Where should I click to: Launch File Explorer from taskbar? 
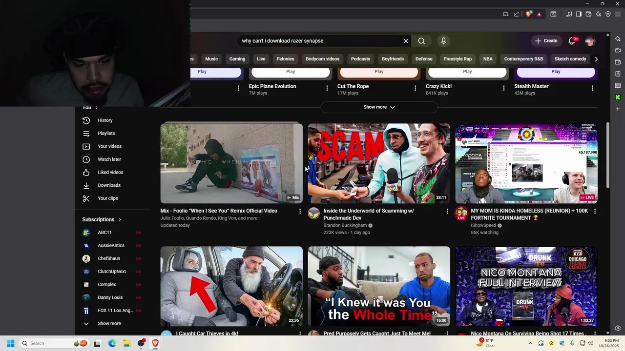[126, 343]
